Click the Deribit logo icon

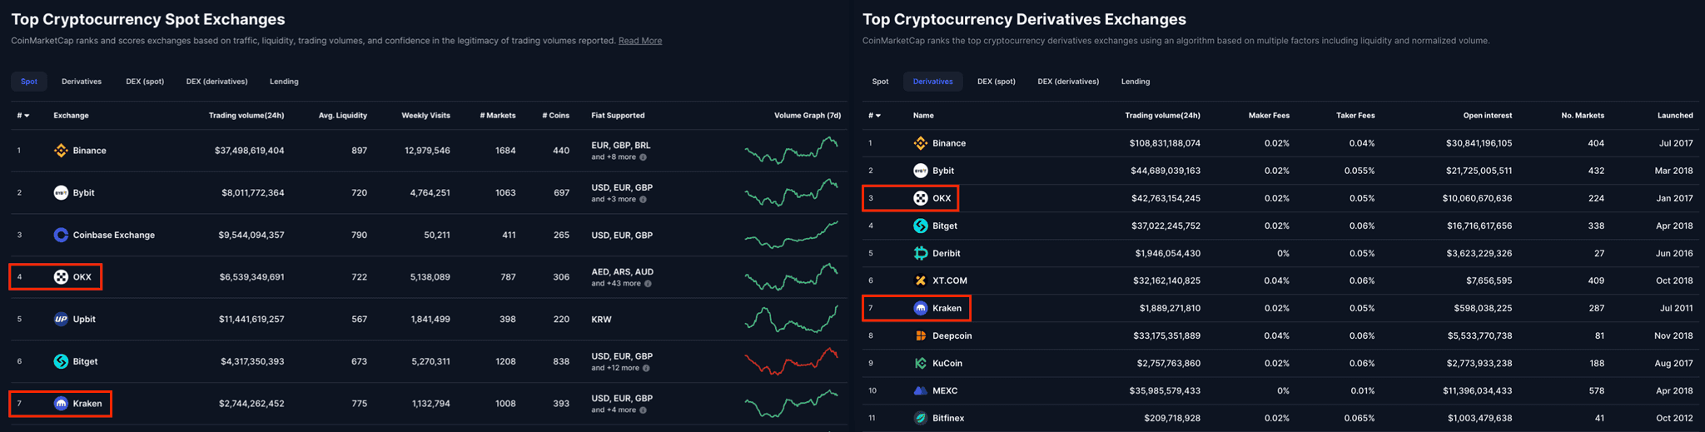(920, 253)
